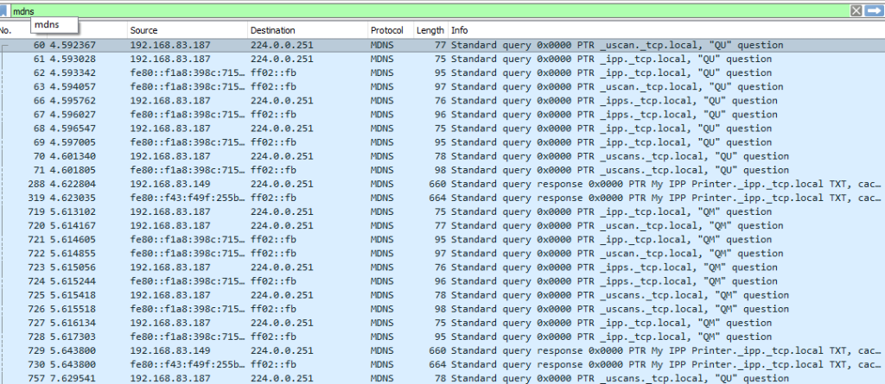Select packet 729 from 192.168.83.149
This screenshot has height=384, width=885.
click(432, 350)
